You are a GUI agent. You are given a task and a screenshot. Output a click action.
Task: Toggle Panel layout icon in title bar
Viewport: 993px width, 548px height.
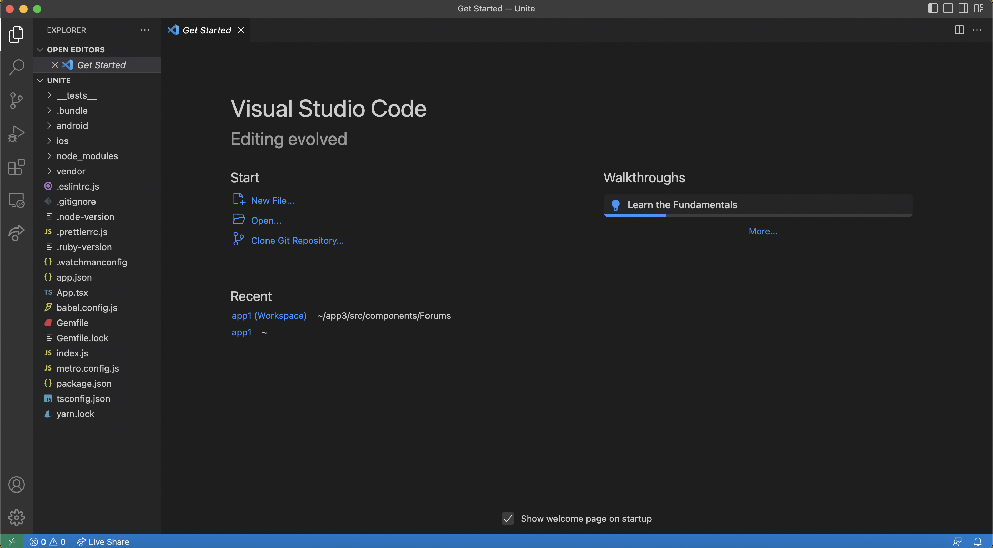tap(948, 9)
